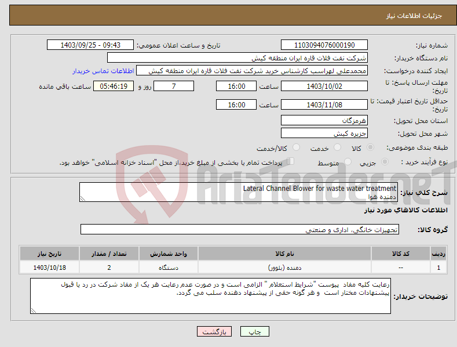Screen dimensions: 457x347
Task: Click the چاپ (print) button
Action: 254,331
